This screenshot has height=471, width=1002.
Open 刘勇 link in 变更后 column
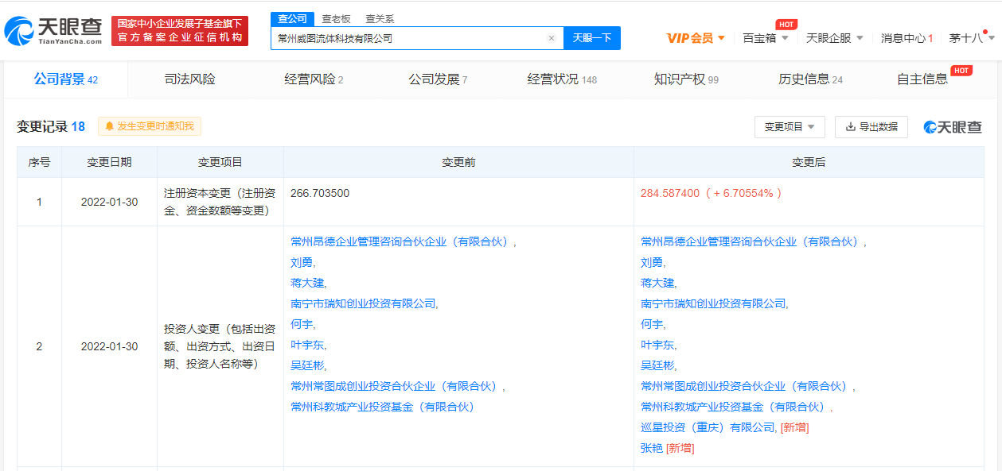click(x=652, y=262)
